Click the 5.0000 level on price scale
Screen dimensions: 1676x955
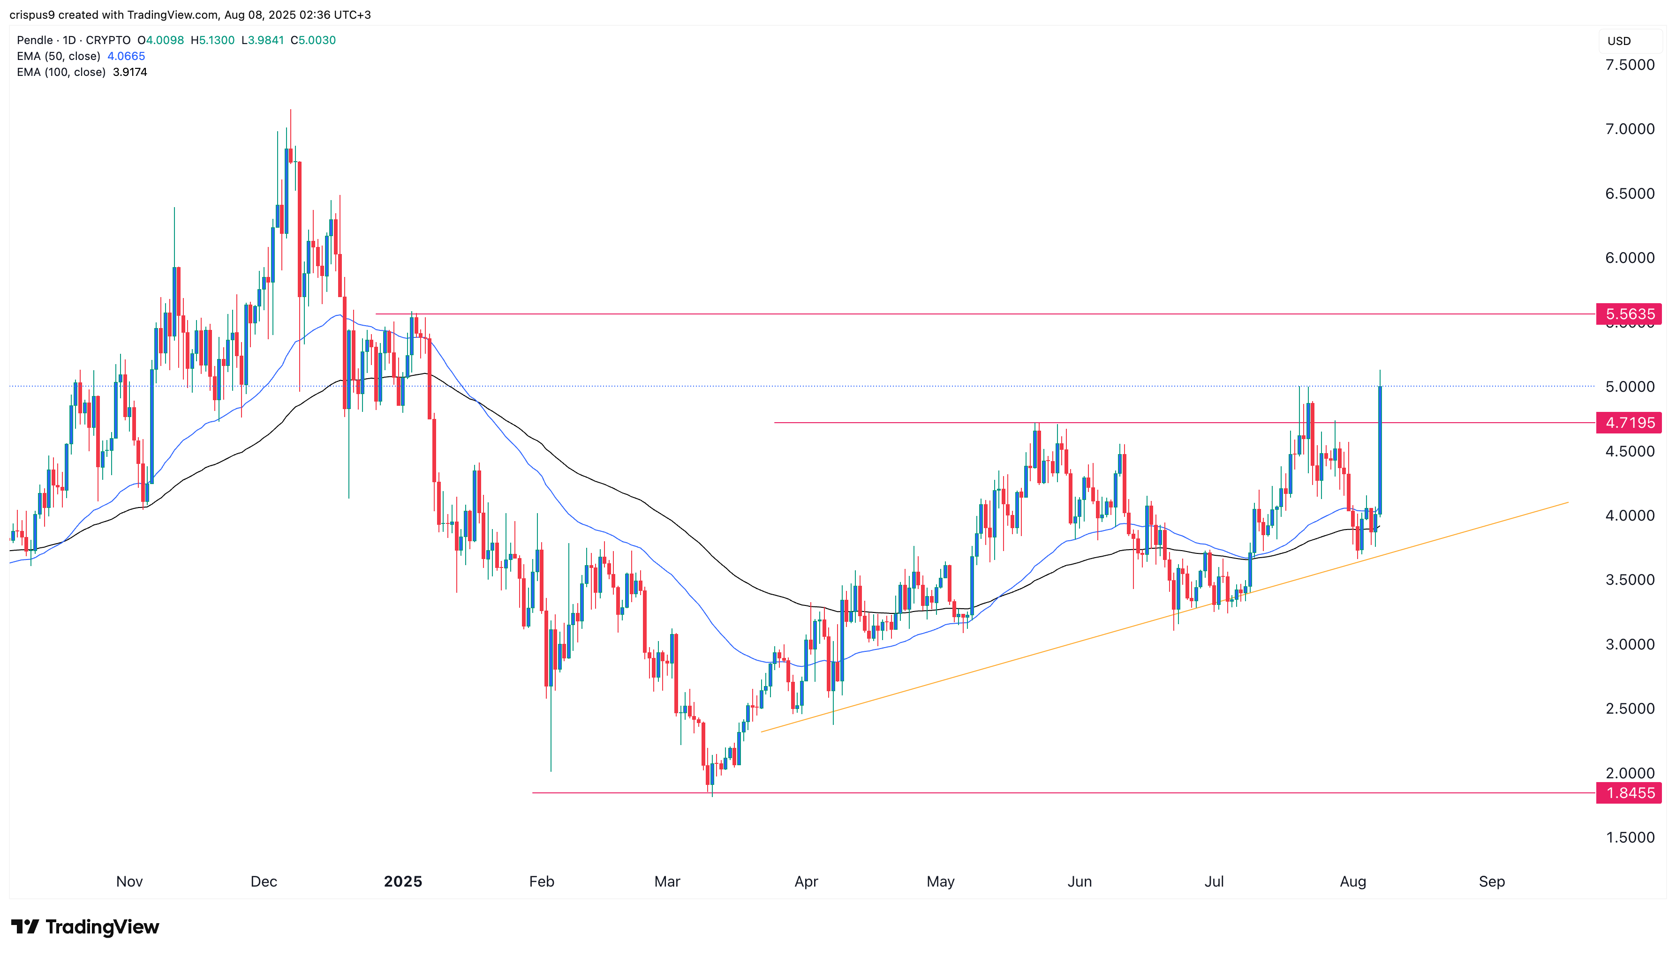coord(1630,387)
